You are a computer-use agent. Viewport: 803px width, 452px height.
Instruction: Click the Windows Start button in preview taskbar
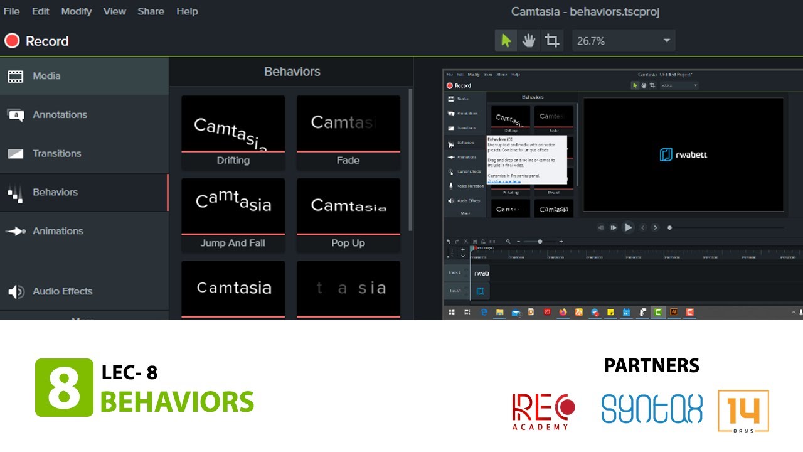click(x=451, y=312)
